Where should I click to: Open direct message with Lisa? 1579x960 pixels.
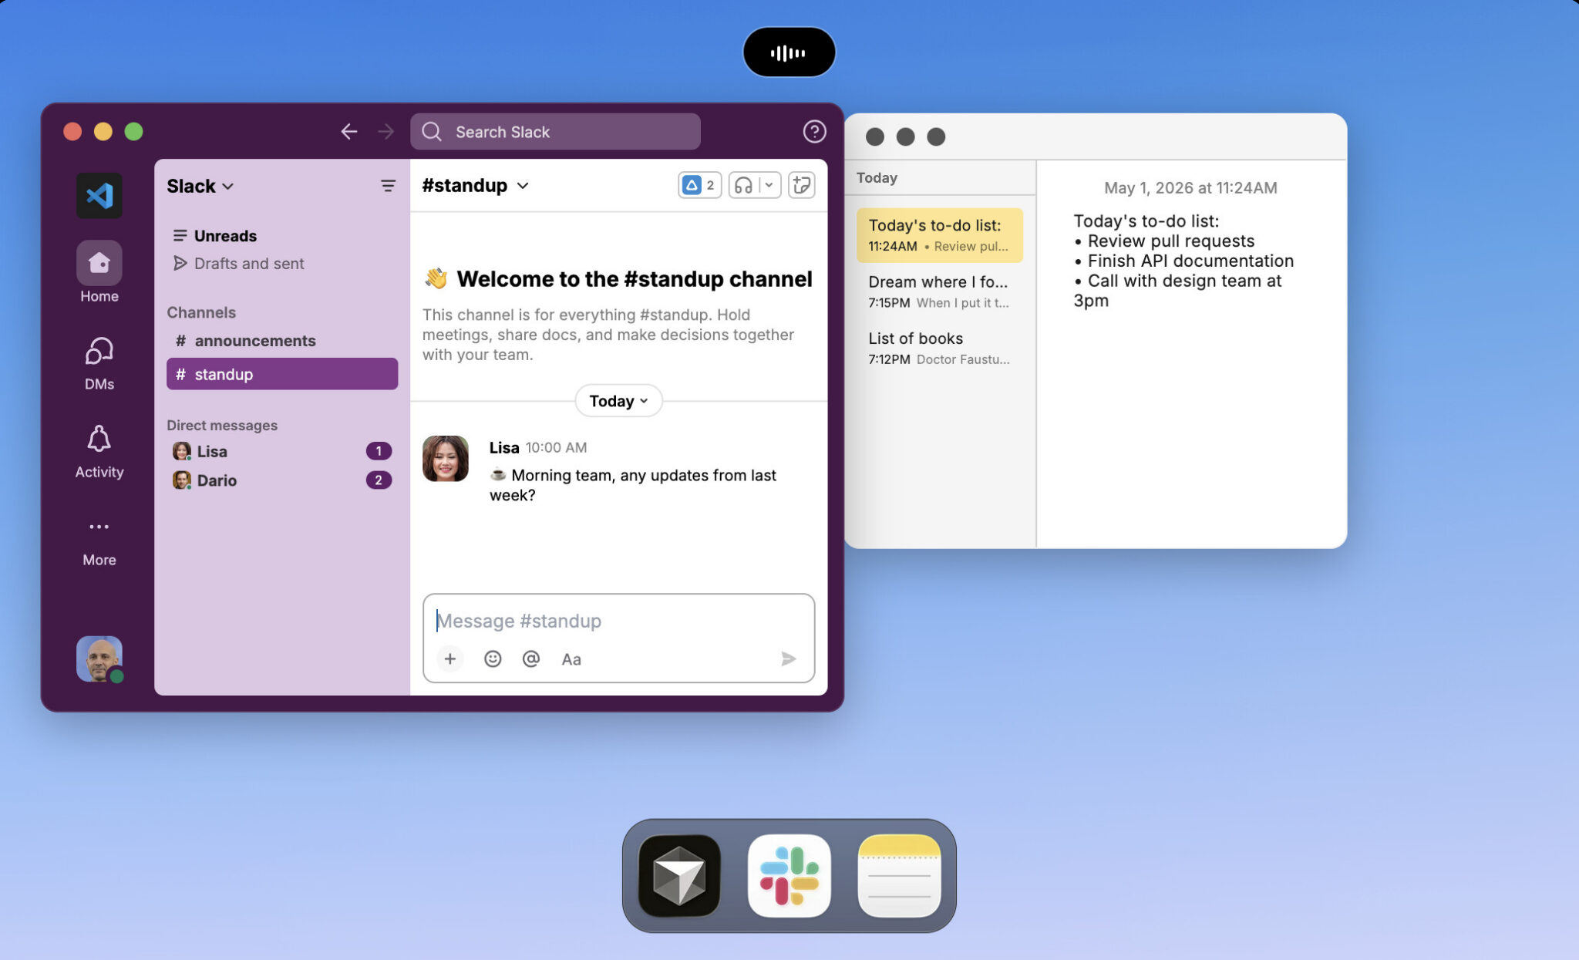(x=282, y=451)
